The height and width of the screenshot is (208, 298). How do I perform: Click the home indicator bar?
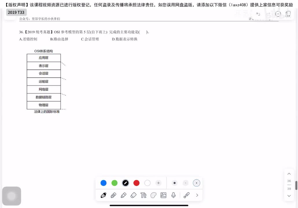click(x=149, y=205)
